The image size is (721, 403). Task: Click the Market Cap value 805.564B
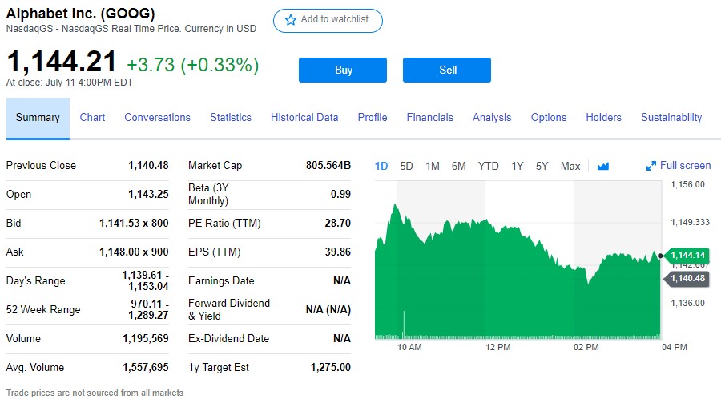(x=328, y=166)
